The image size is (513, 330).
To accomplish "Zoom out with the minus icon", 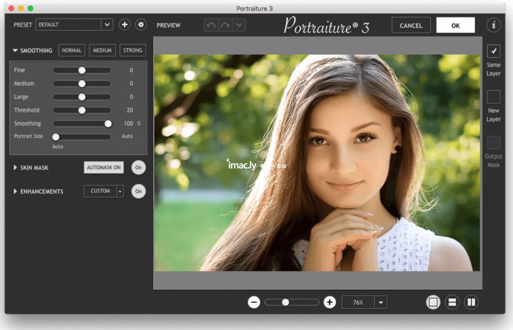I will tap(254, 302).
